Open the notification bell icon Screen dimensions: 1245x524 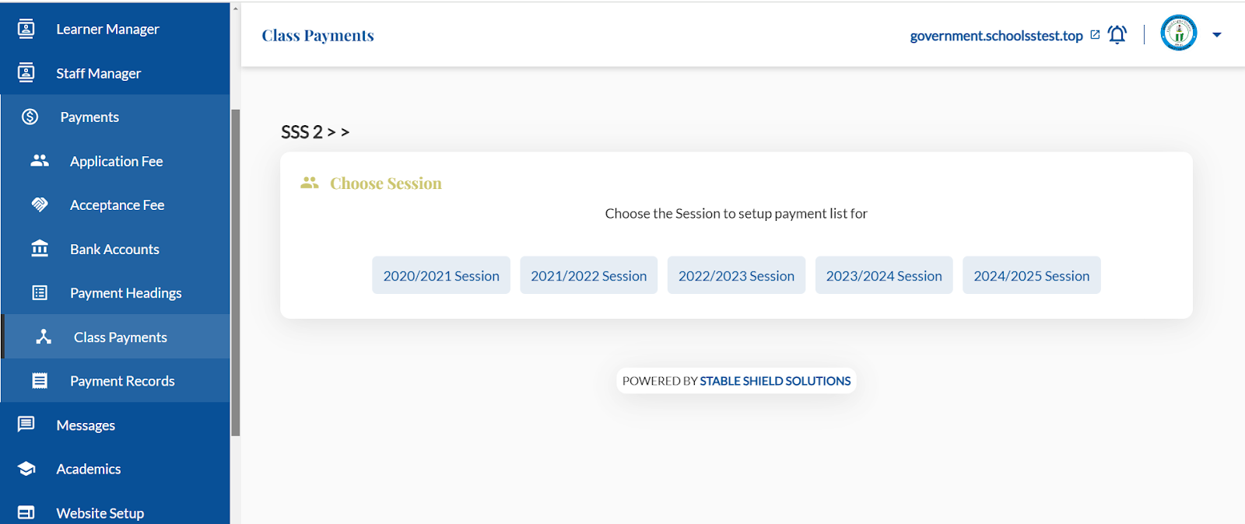(1117, 35)
